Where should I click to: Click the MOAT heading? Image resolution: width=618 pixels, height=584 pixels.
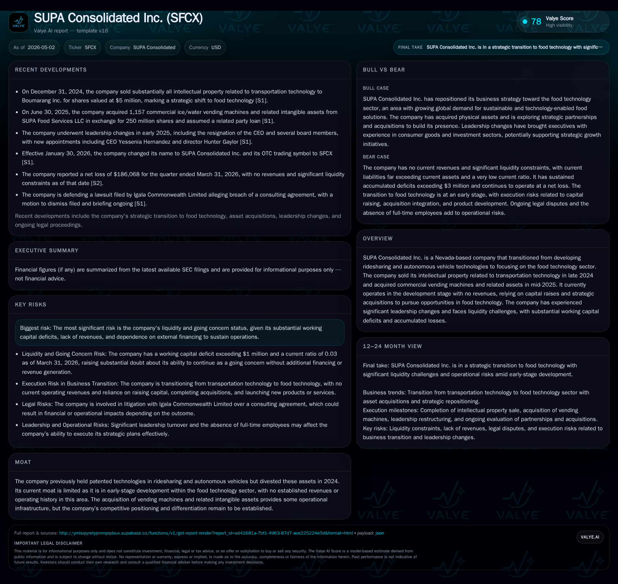tap(23, 462)
